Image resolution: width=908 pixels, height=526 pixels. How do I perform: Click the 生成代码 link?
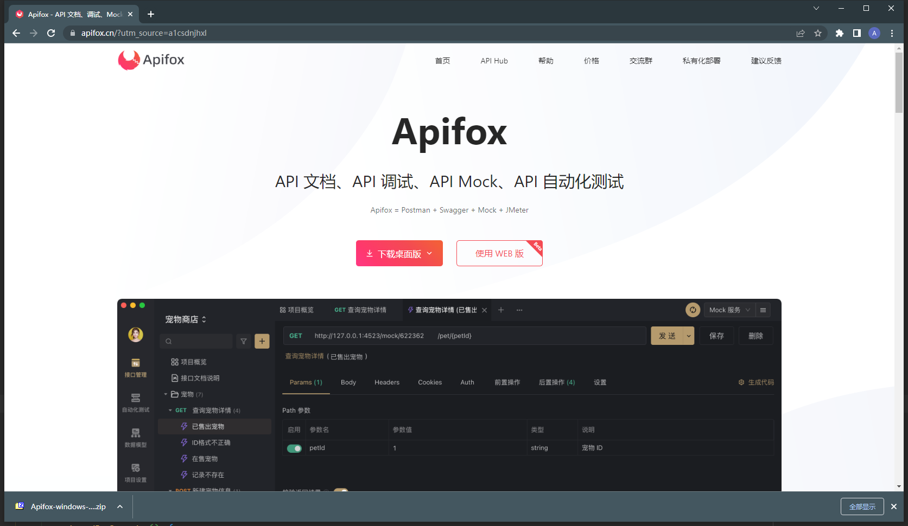point(756,382)
